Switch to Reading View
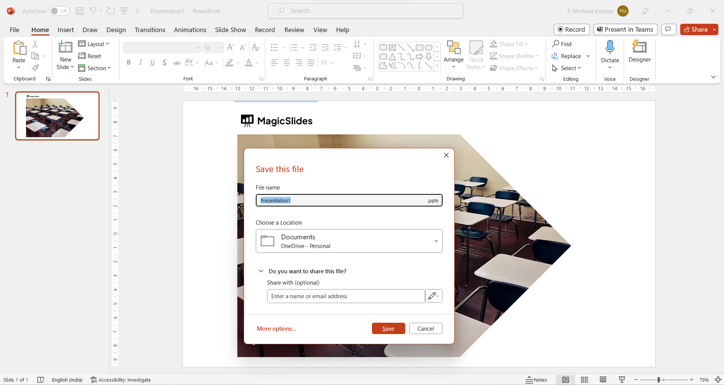 (603, 380)
